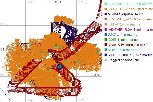
Task: Click the gray Flagged observations swatch
Action: 106,60
